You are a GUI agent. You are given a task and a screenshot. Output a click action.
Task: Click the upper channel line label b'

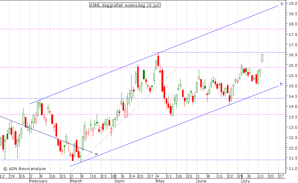click(282, 4)
